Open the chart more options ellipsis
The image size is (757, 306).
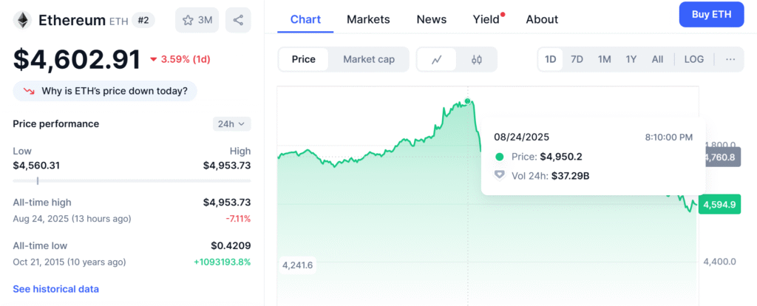pyautogui.click(x=730, y=59)
